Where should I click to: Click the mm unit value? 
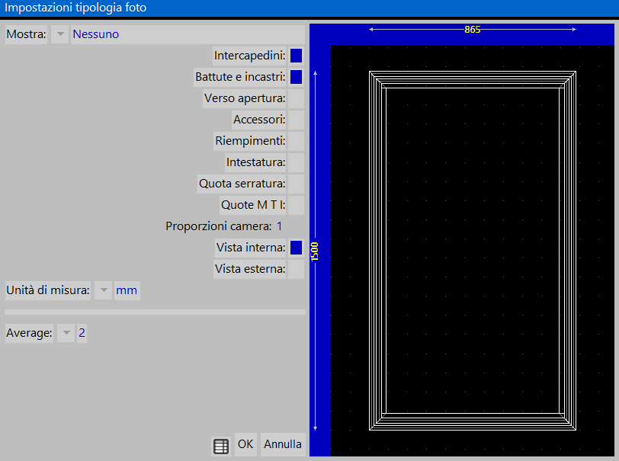point(127,290)
